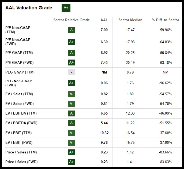
Task: Click the A grade badge for EV / EBITDA (FWD)
Action: coord(71,123)
